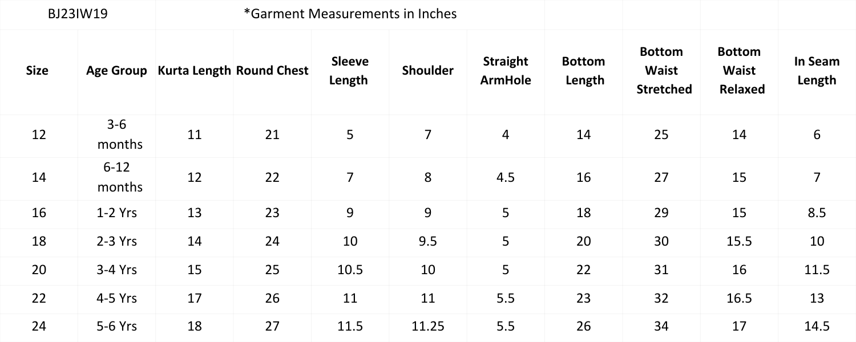This screenshot has height=342, width=856.
Task: Select the 9.5 shoulder measurement cell
Action: point(427,242)
